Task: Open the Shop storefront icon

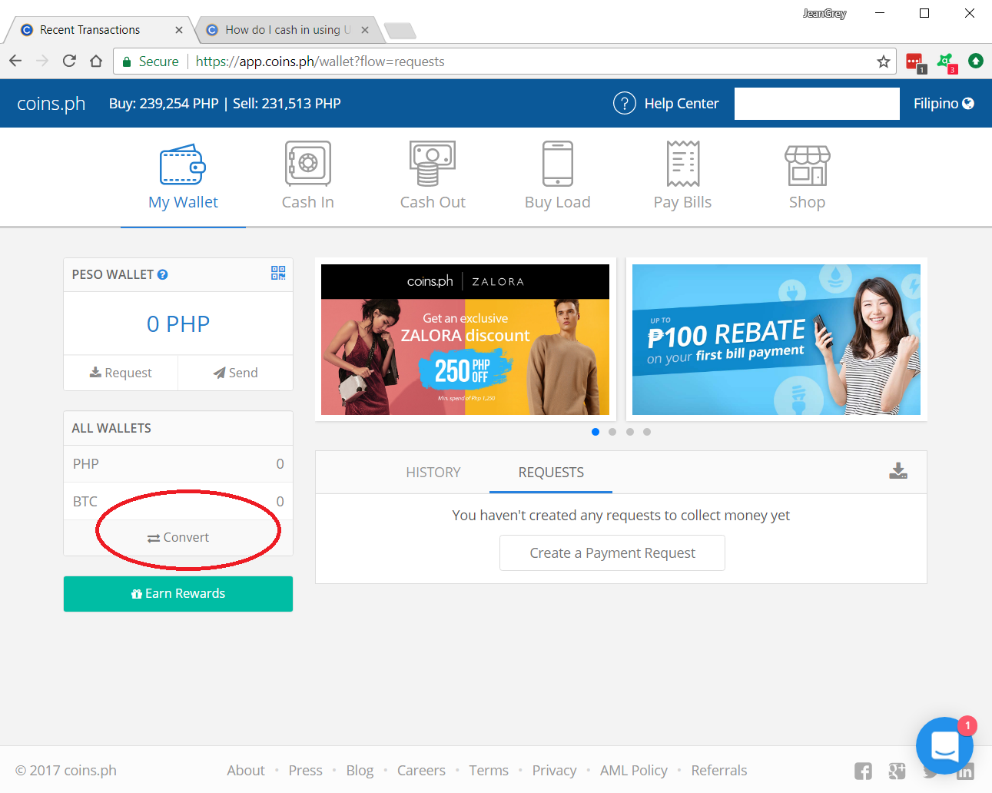Action: (x=807, y=165)
